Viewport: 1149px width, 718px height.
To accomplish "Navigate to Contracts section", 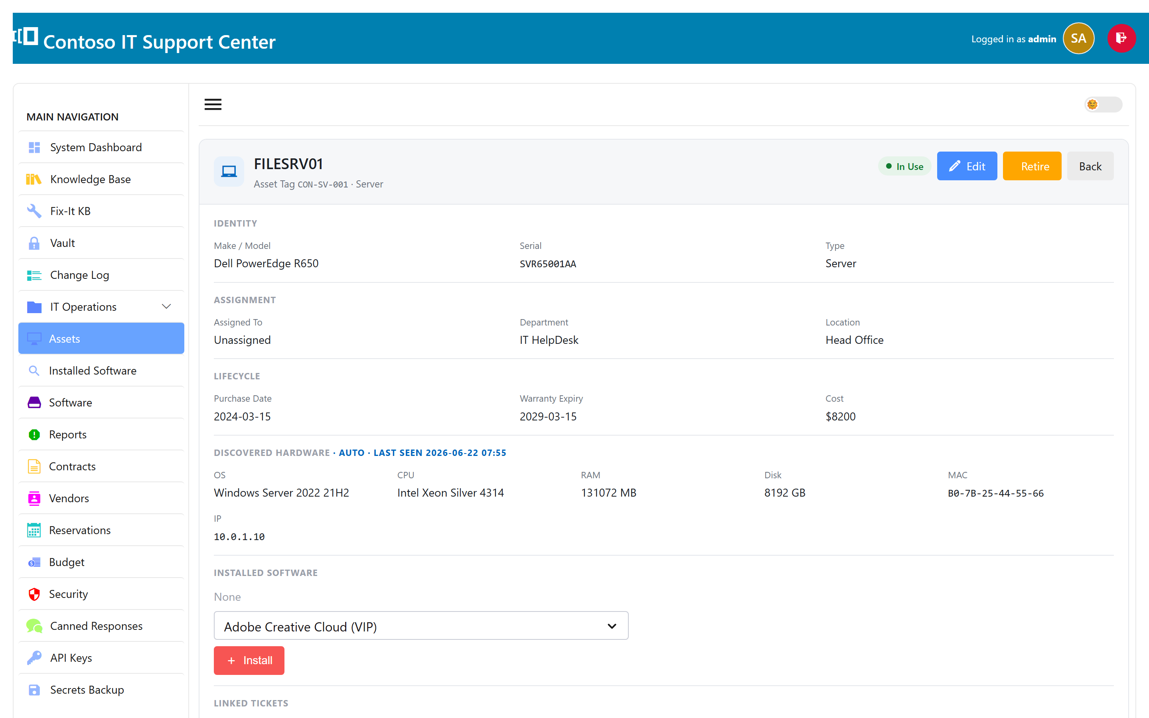I will 101,466.
